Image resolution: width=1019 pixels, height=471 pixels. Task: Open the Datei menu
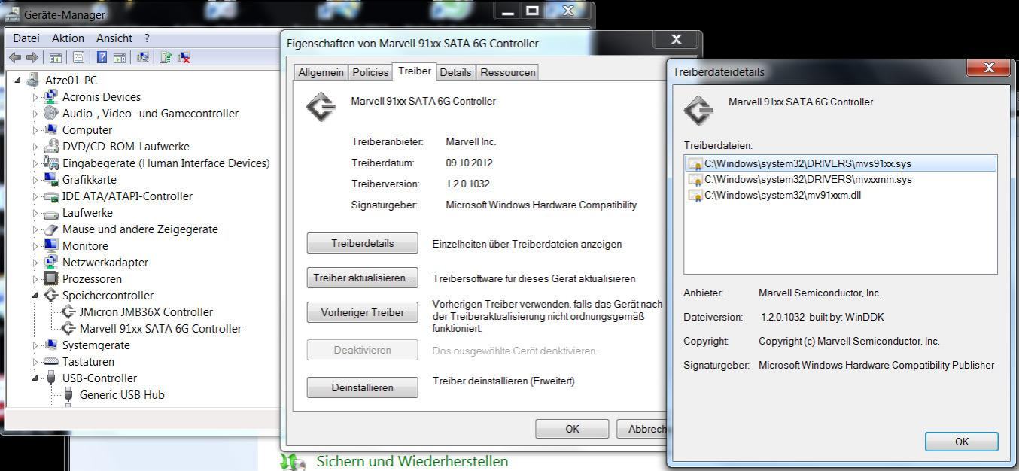click(x=26, y=38)
